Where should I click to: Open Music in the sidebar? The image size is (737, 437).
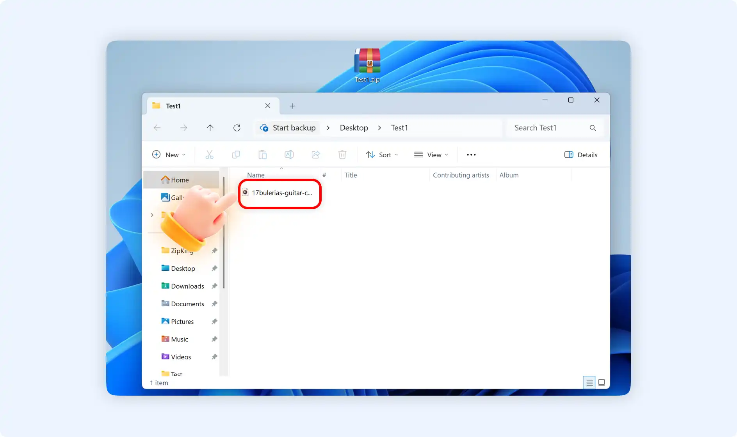[x=175, y=339]
